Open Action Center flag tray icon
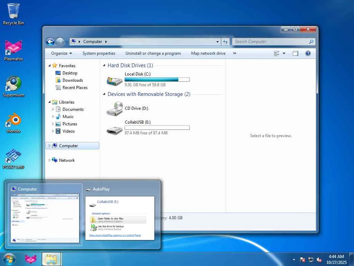The image size is (354, 266). pos(302,259)
